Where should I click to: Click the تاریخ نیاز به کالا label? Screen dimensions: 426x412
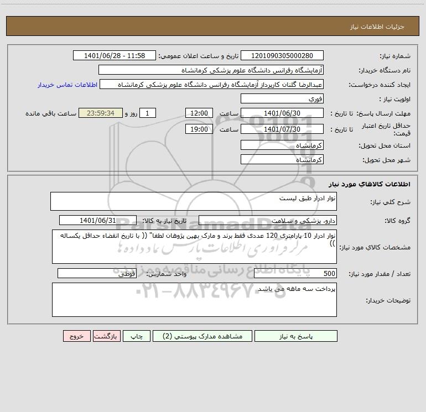pos(165,221)
